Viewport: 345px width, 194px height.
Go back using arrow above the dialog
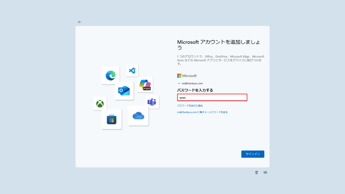click(80, 22)
